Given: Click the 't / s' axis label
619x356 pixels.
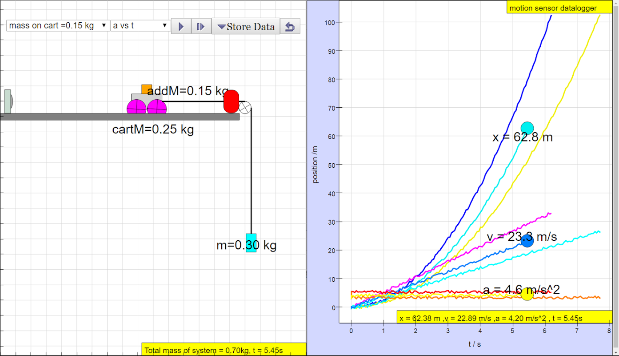Looking at the screenshot, I should tap(475, 344).
